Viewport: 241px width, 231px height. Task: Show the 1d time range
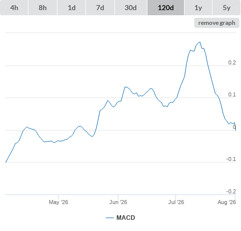pyautogui.click(x=72, y=8)
